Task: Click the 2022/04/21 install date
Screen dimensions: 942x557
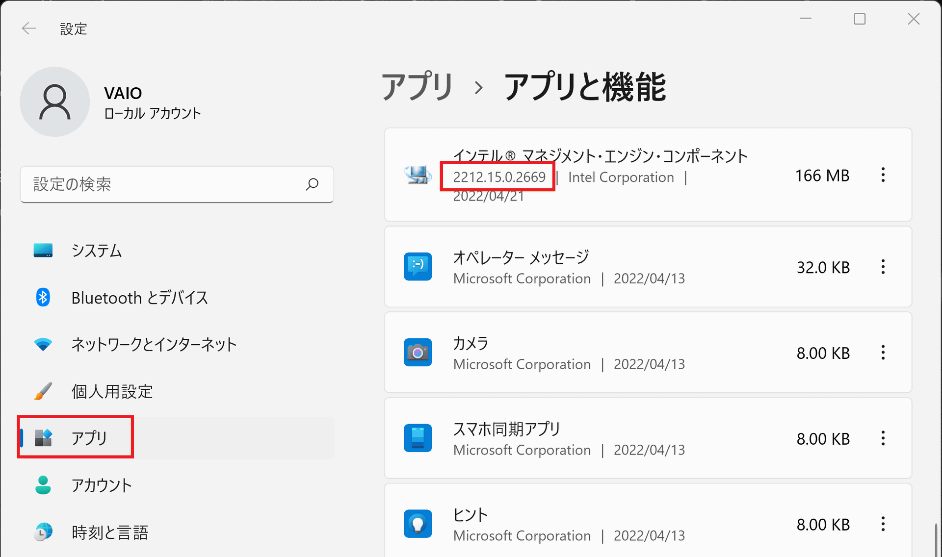Action: [x=489, y=196]
